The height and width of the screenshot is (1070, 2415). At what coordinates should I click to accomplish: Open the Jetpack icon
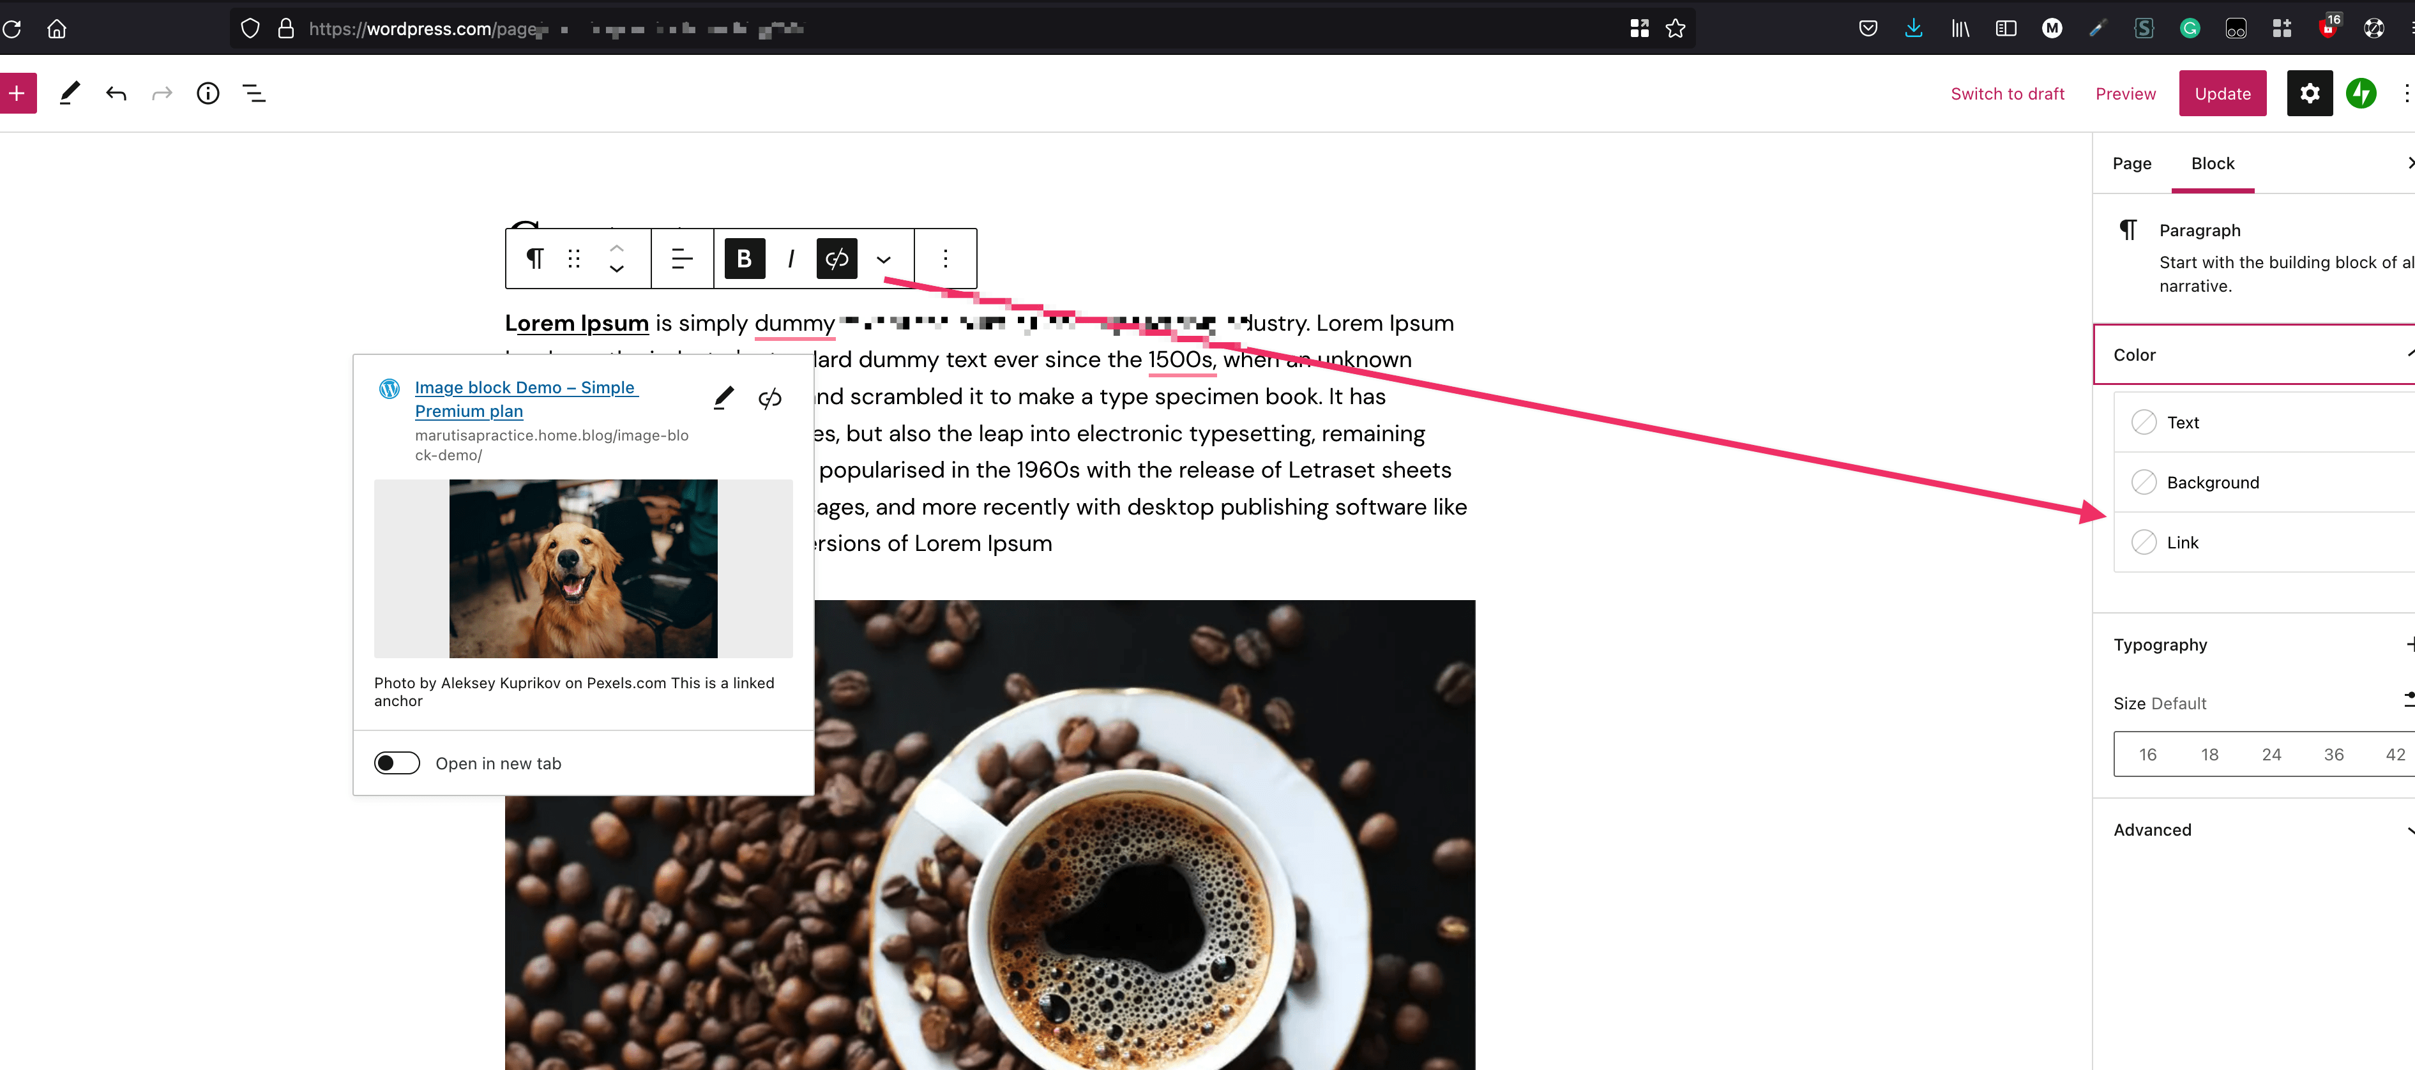point(2361,93)
